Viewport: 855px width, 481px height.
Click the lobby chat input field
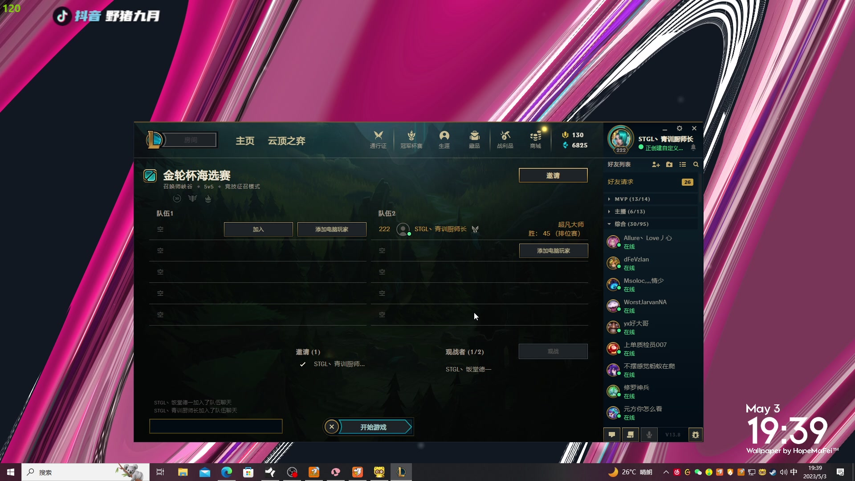pyautogui.click(x=216, y=426)
